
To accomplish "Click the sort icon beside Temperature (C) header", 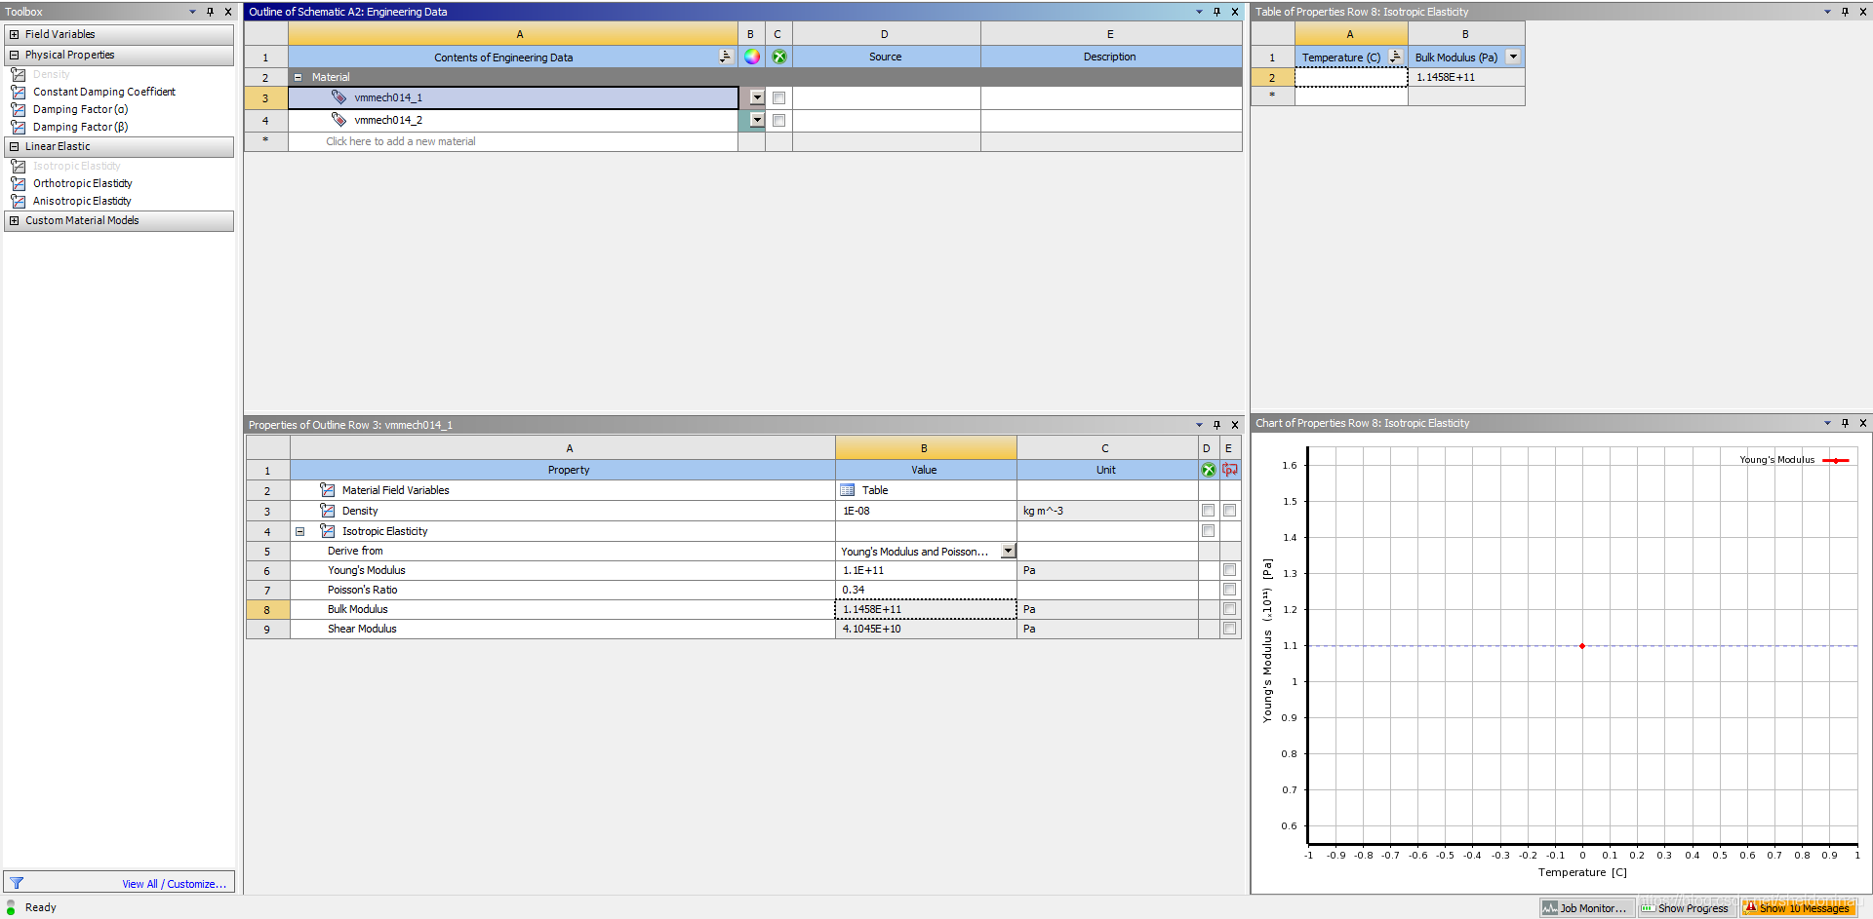I will pos(1395,57).
